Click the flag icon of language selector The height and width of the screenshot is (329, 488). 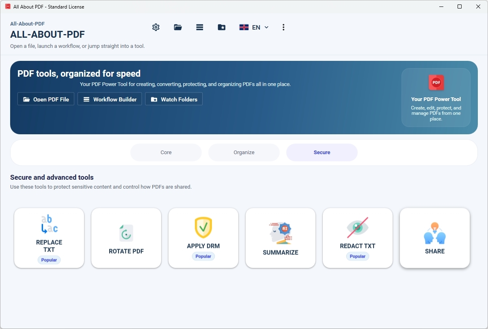[x=244, y=27]
